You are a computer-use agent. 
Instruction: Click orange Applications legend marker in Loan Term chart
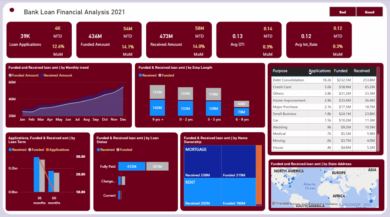click(x=47, y=150)
